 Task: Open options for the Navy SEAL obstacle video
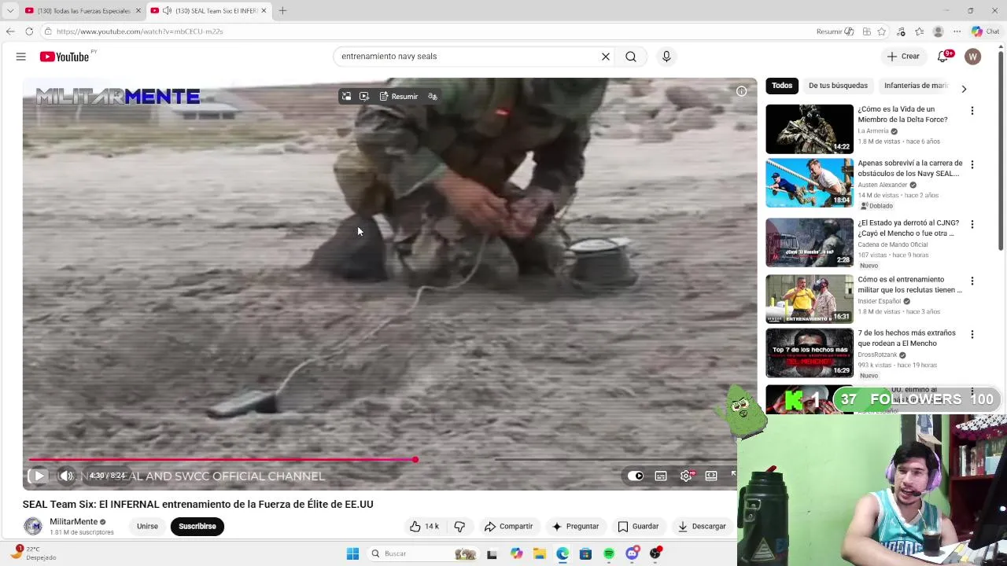point(972,164)
